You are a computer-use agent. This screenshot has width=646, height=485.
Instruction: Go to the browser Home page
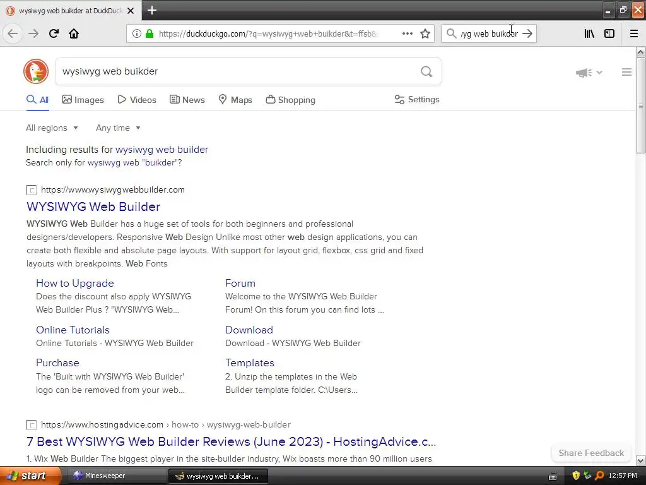[74, 33]
